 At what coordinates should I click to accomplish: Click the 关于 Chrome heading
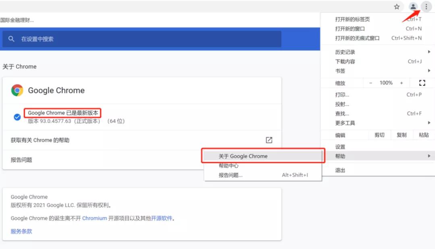coord(19,66)
